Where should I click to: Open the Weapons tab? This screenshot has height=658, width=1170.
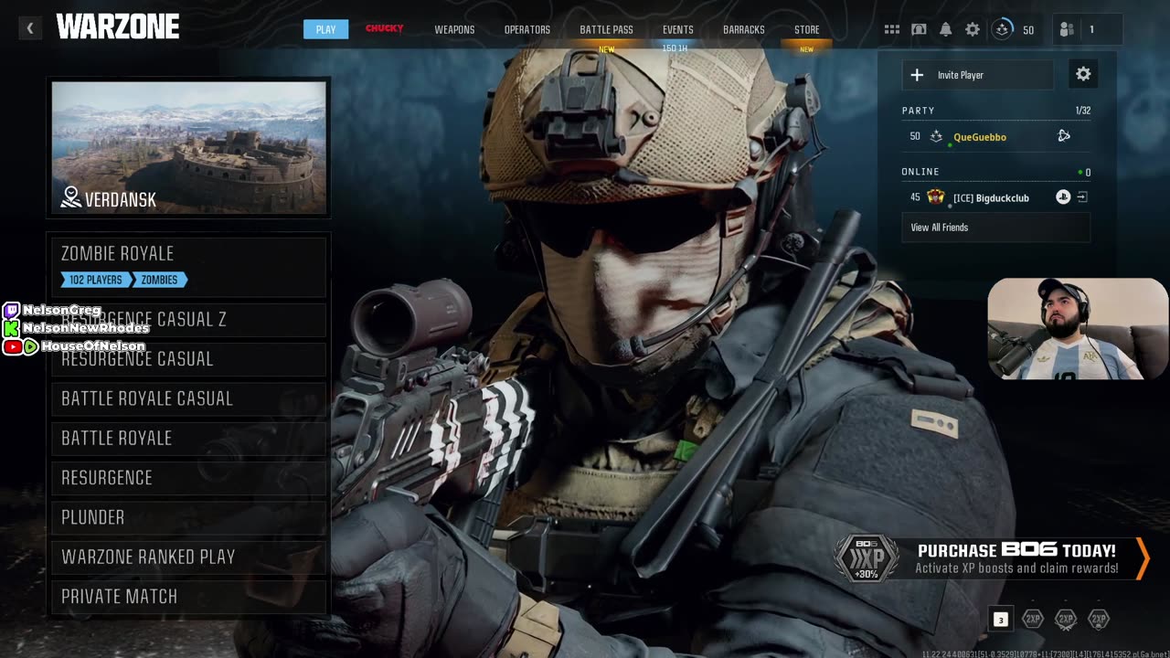(454, 29)
